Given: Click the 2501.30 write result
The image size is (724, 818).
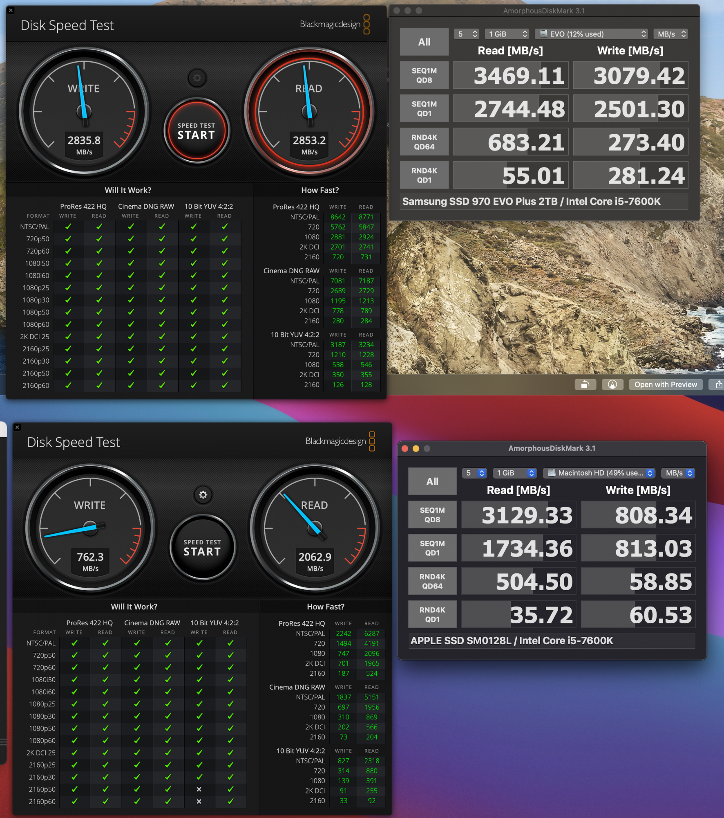Looking at the screenshot, I should pyautogui.click(x=630, y=108).
